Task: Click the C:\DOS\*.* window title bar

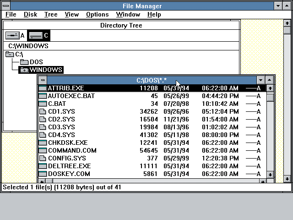Action: [x=152, y=80]
